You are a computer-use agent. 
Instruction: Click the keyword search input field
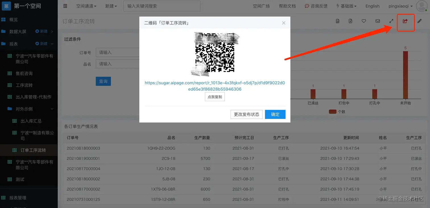pos(162,6)
